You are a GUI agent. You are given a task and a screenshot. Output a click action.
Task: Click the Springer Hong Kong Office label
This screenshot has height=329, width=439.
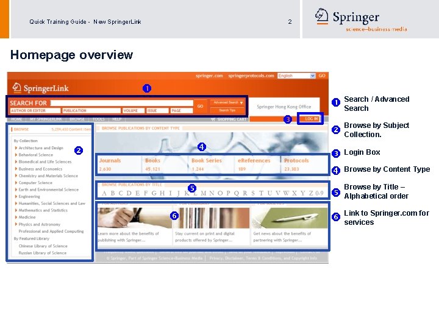[x=284, y=107]
